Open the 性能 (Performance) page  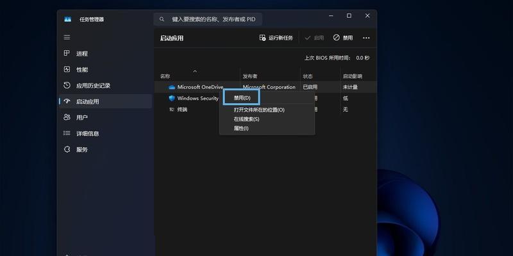[x=105, y=70]
